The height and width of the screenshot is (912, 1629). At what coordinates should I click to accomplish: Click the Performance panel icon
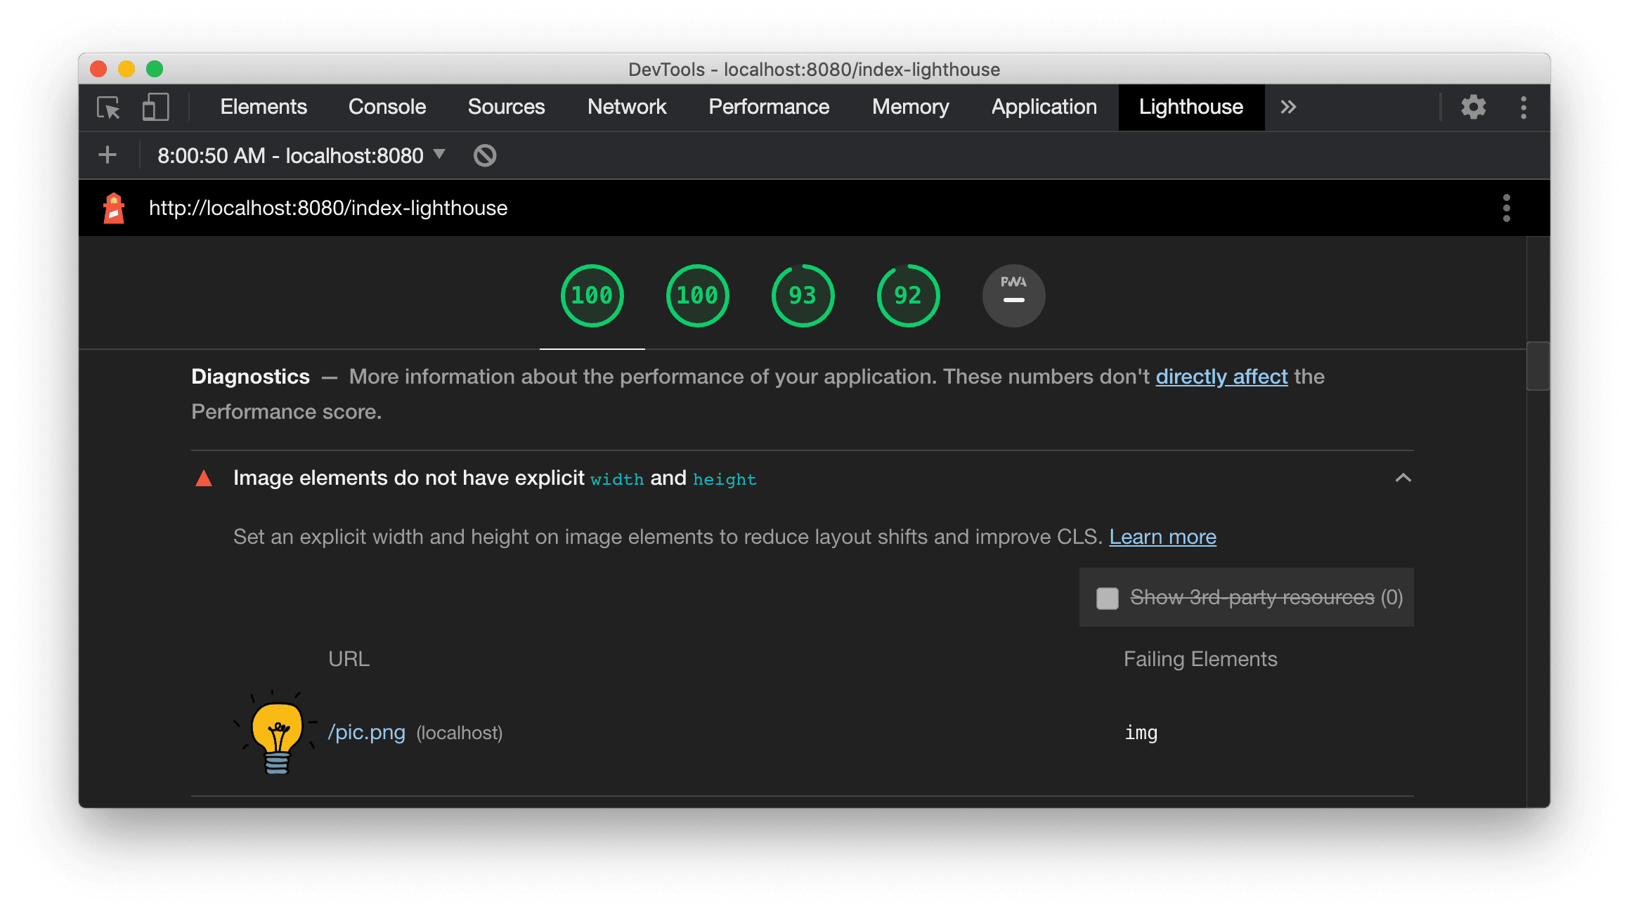pyautogui.click(x=769, y=106)
